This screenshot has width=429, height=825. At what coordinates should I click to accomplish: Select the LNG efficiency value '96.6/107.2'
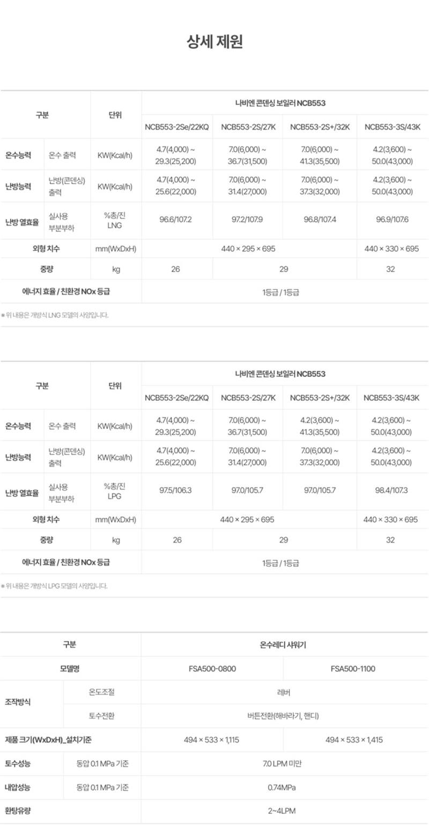tap(175, 220)
